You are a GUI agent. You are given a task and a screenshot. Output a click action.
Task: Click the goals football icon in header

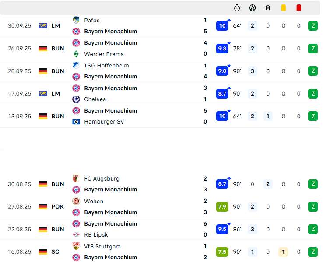click(252, 8)
